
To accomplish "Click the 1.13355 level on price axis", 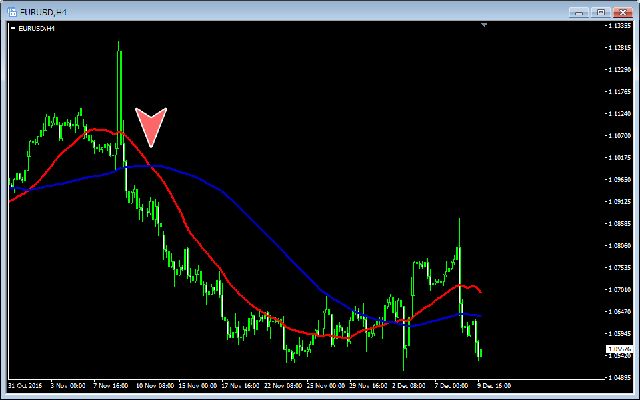I will pos(619,26).
